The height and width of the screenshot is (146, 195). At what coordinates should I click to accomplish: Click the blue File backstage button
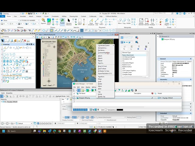2,16
